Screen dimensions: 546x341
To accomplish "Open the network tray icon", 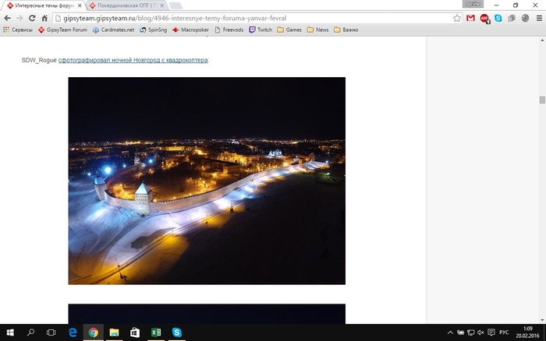I will tap(471, 332).
